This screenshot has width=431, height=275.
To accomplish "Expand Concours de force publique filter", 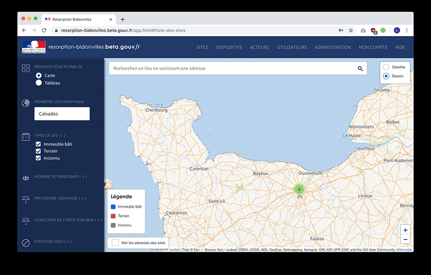I will click(68, 220).
